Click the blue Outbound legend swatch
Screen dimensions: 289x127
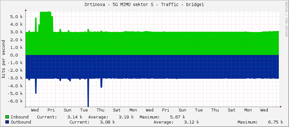(x=7, y=122)
